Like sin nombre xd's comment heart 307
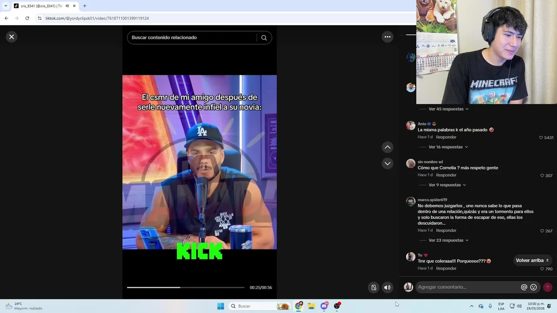Viewport: 557px width, 313px height. tap(542, 176)
